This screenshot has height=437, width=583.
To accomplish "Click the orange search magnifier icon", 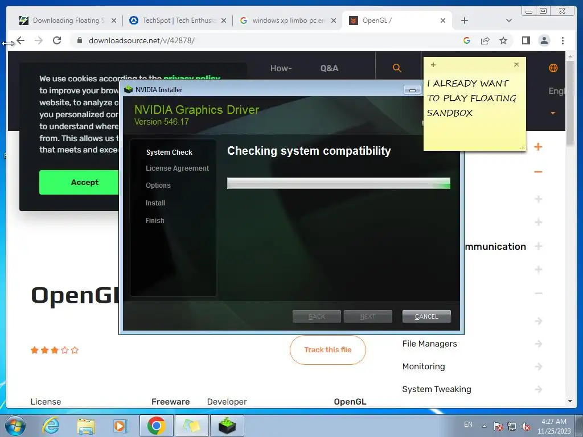I will pyautogui.click(x=397, y=68).
